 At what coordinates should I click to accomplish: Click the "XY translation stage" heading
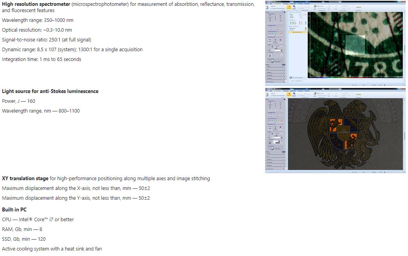tap(25, 178)
